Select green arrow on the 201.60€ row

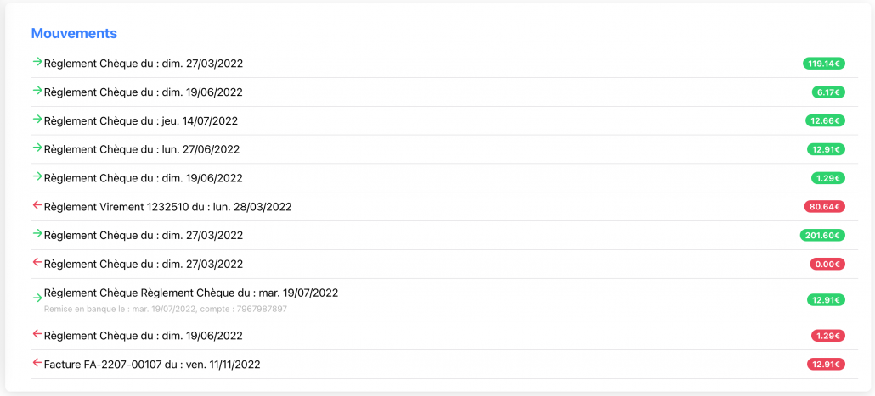click(x=37, y=234)
